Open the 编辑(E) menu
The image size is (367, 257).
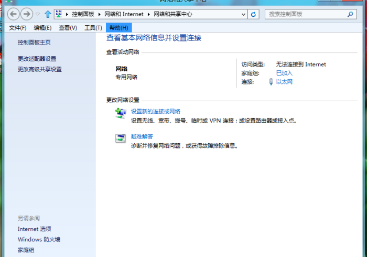click(42, 28)
